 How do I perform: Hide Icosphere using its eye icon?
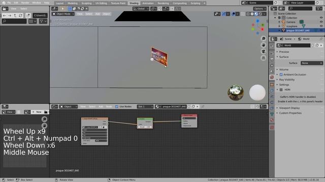pos(321,26)
